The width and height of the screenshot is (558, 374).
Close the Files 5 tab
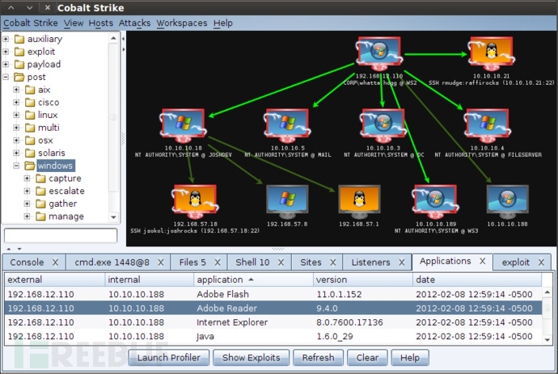[x=218, y=263]
